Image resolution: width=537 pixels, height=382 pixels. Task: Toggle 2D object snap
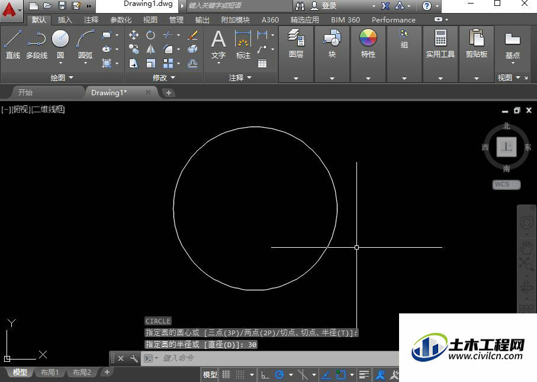coord(341,375)
